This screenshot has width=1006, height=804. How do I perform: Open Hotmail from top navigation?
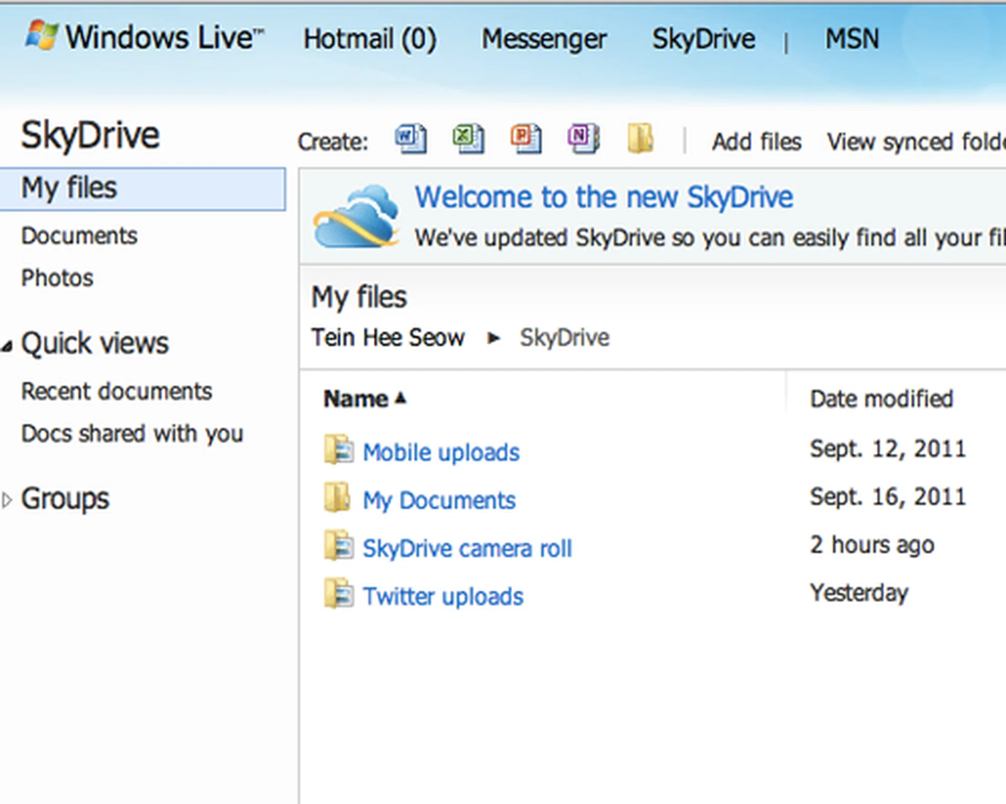(369, 39)
